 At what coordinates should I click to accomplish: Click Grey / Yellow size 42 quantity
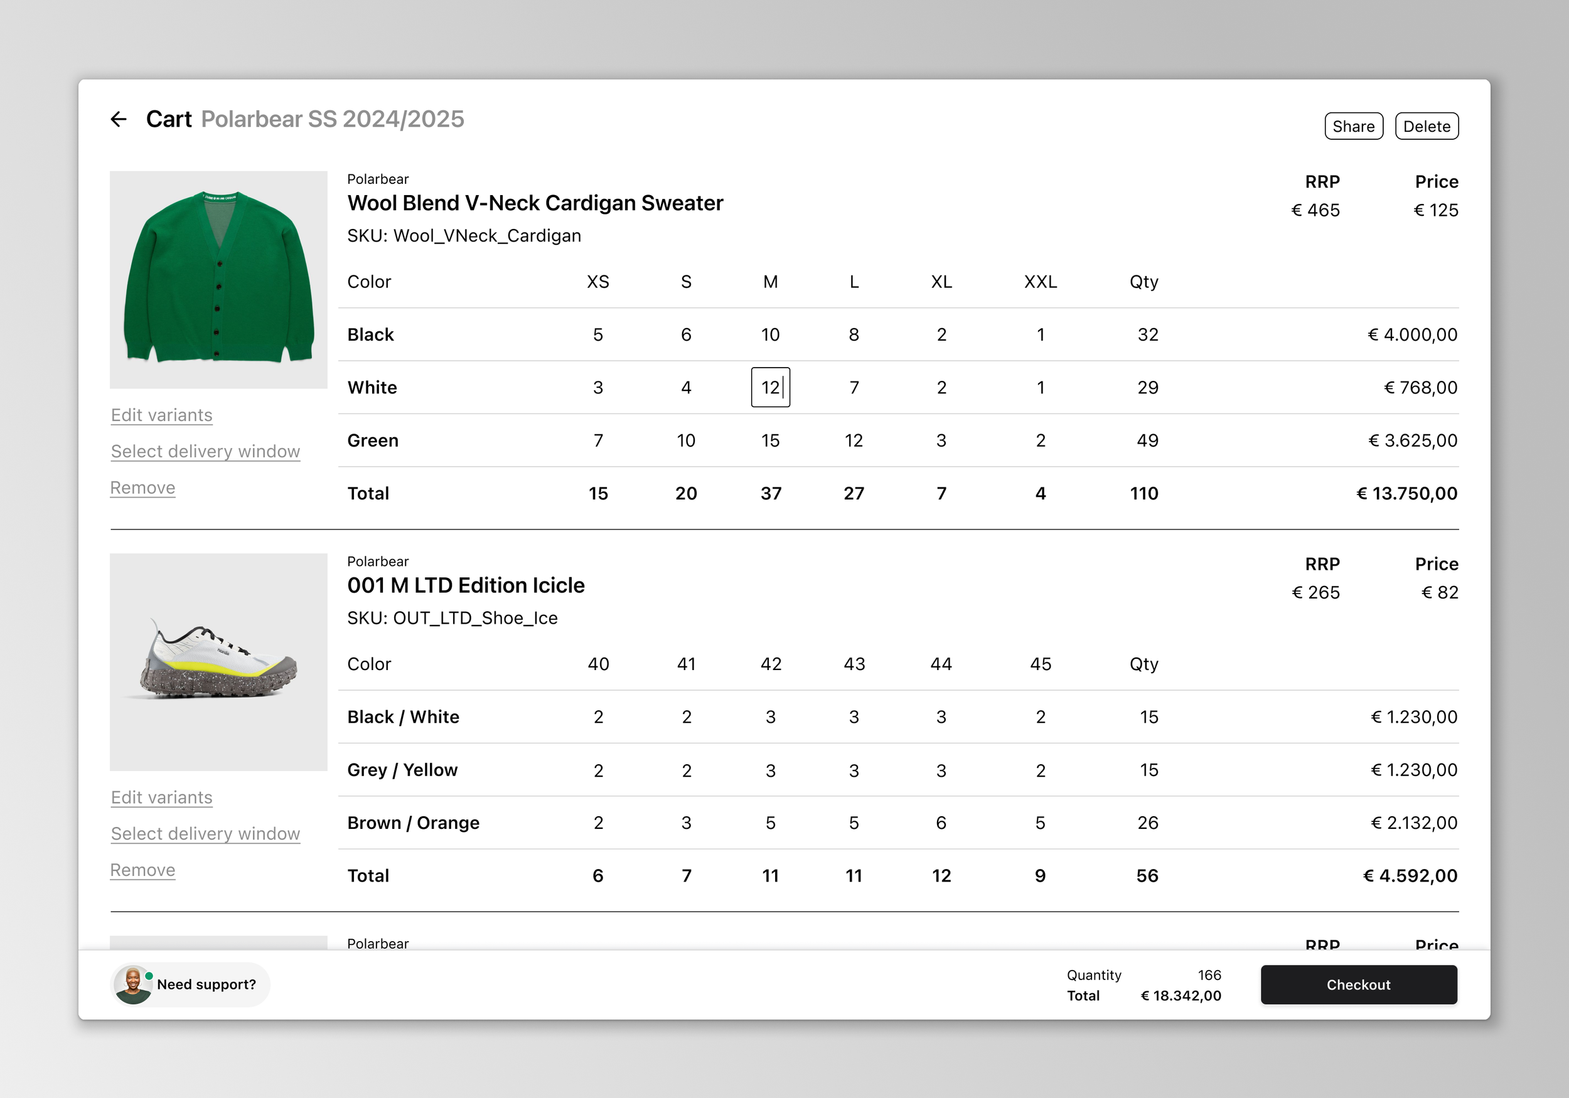[770, 770]
